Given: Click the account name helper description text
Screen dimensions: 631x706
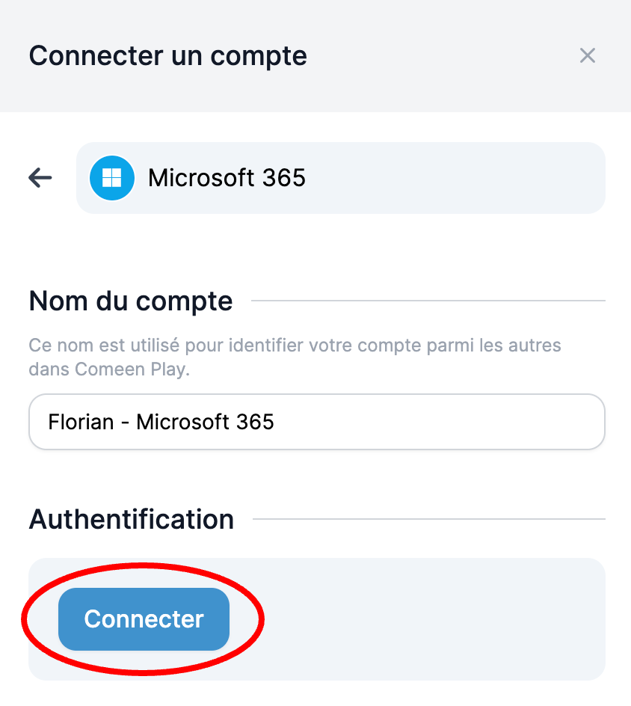Looking at the screenshot, I should pos(295,357).
